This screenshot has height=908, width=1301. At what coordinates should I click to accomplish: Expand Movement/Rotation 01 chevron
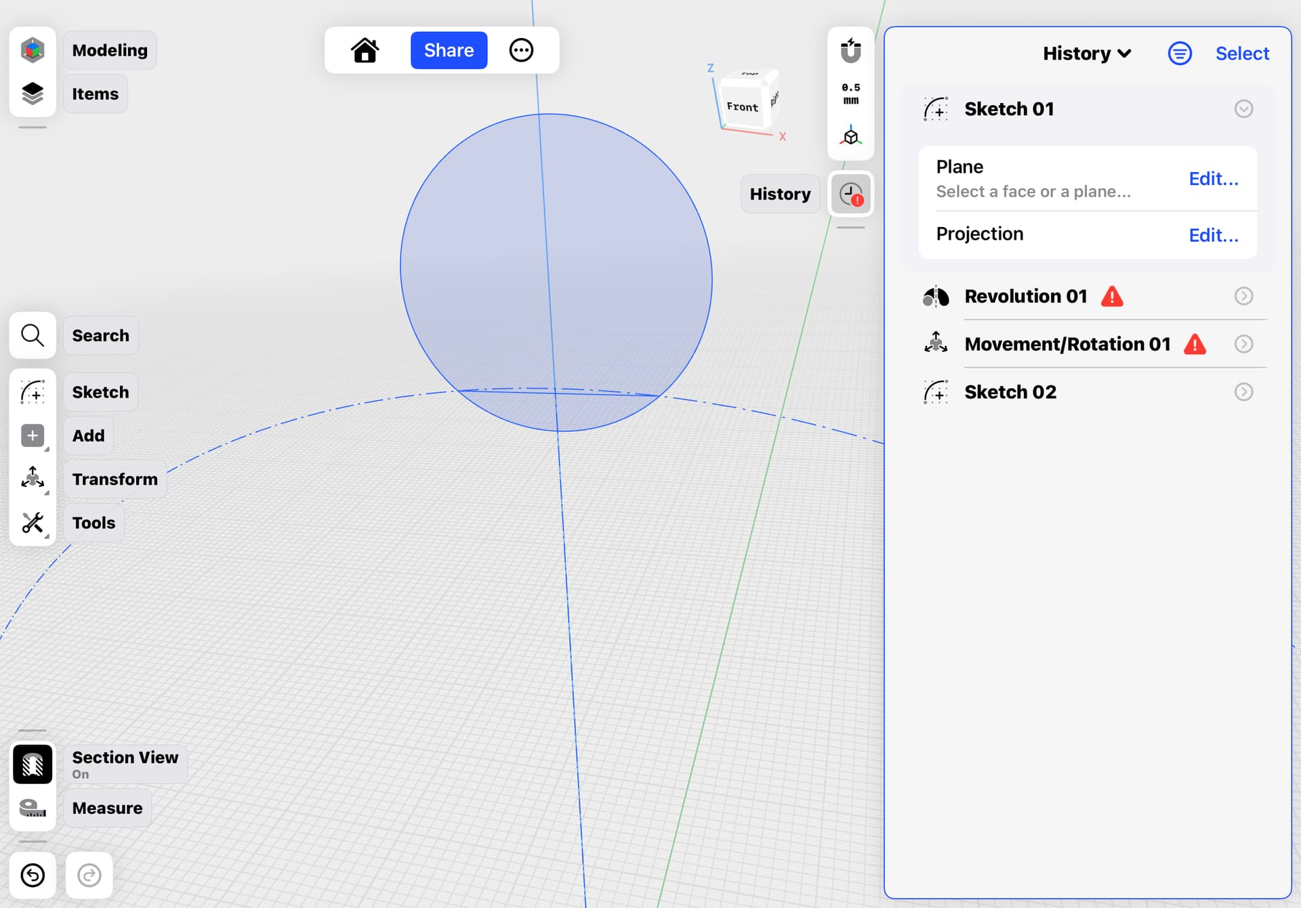point(1243,344)
